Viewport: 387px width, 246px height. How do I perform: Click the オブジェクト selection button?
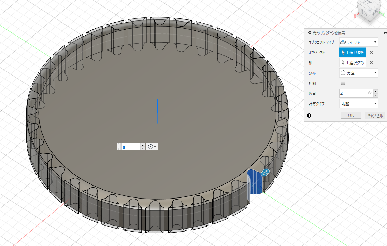(353, 53)
